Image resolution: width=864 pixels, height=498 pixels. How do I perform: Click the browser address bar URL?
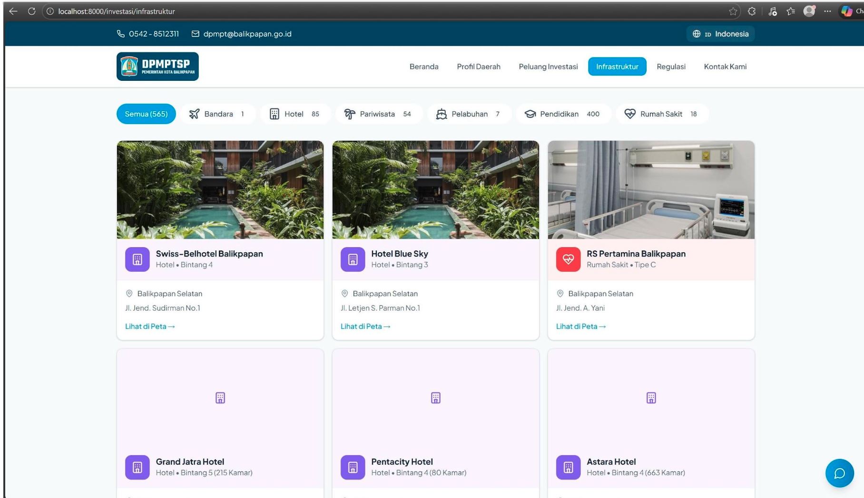(117, 11)
